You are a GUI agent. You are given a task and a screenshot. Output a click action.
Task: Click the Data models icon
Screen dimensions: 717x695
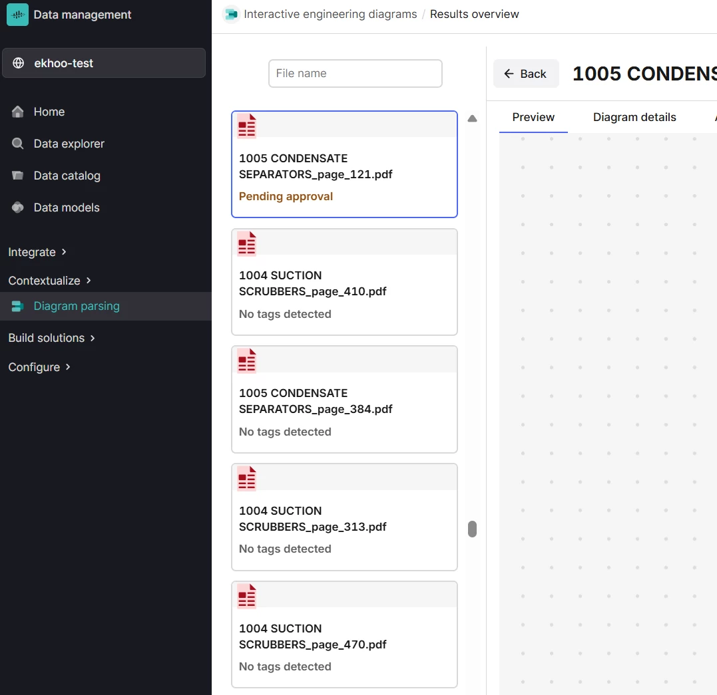(x=17, y=208)
